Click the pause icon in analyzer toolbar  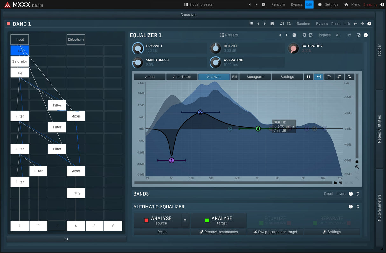pos(308,77)
